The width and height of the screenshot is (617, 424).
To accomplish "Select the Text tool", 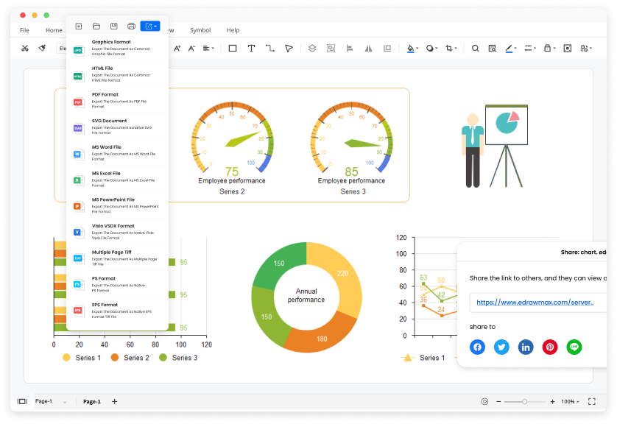I will click(251, 48).
